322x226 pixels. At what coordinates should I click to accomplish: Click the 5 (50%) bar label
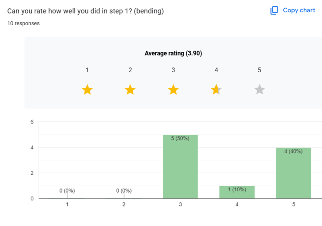[180, 139]
